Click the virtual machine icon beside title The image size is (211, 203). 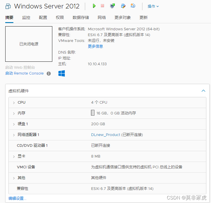click(x=8, y=6)
